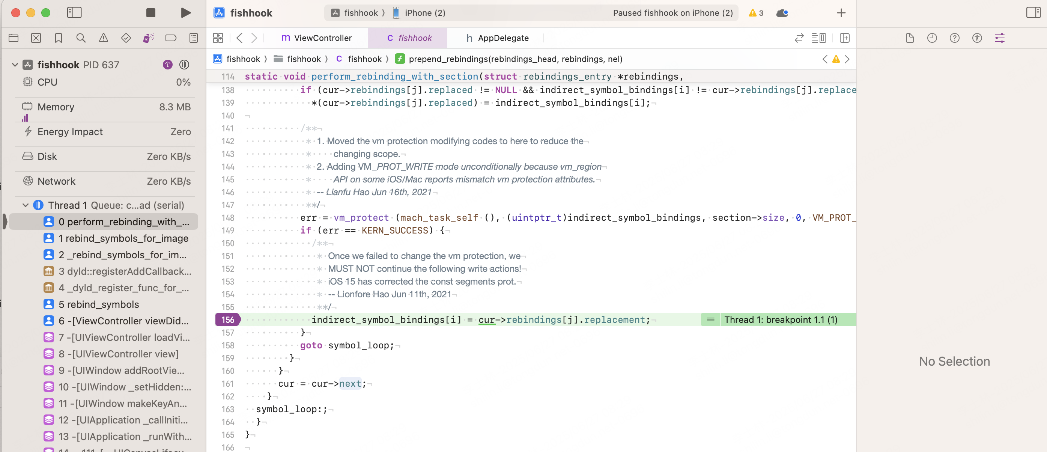The image size is (1047, 452).
Task: Select the Debug navigator spray icon
Action: [x=148, y=38]
